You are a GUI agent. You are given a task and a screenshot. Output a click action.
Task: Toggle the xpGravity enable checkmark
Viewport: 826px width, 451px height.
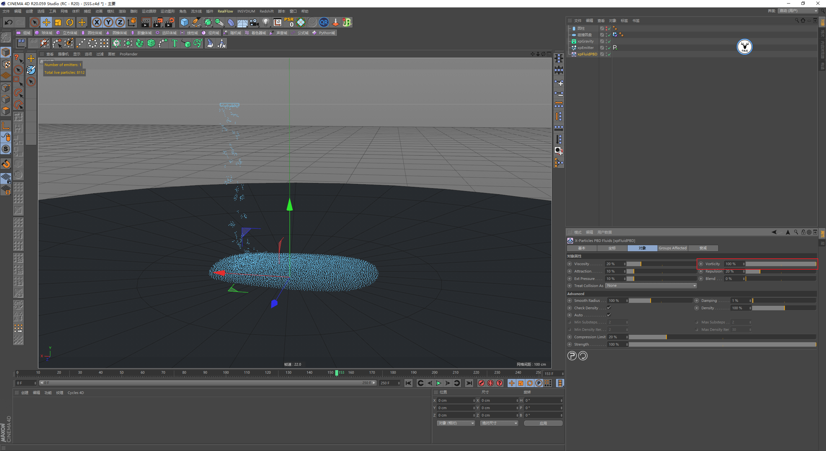tap(609, 42)
